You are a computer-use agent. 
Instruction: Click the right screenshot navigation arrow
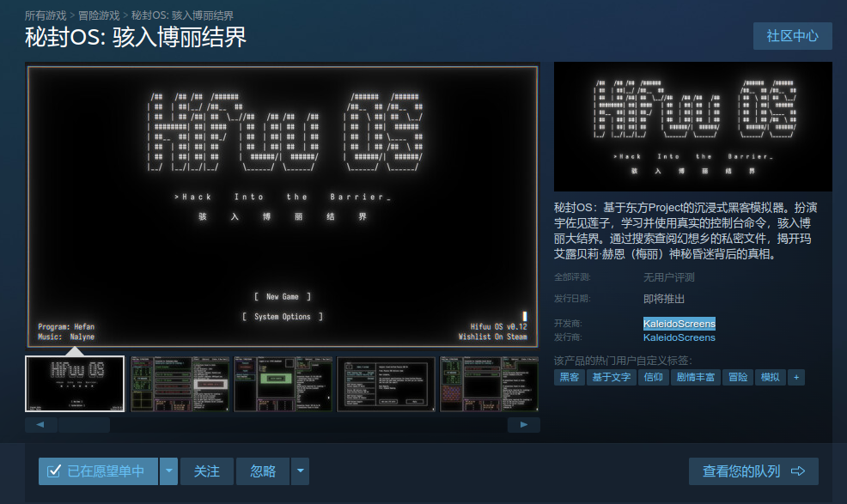[x=524, y=424]
